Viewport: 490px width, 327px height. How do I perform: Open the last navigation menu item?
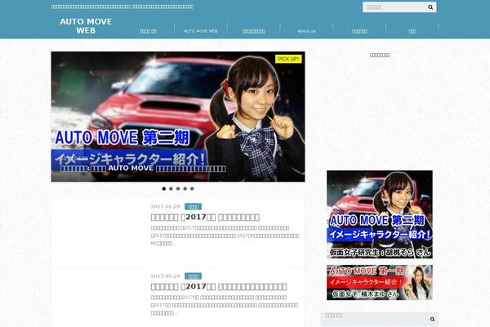(412, 31)
